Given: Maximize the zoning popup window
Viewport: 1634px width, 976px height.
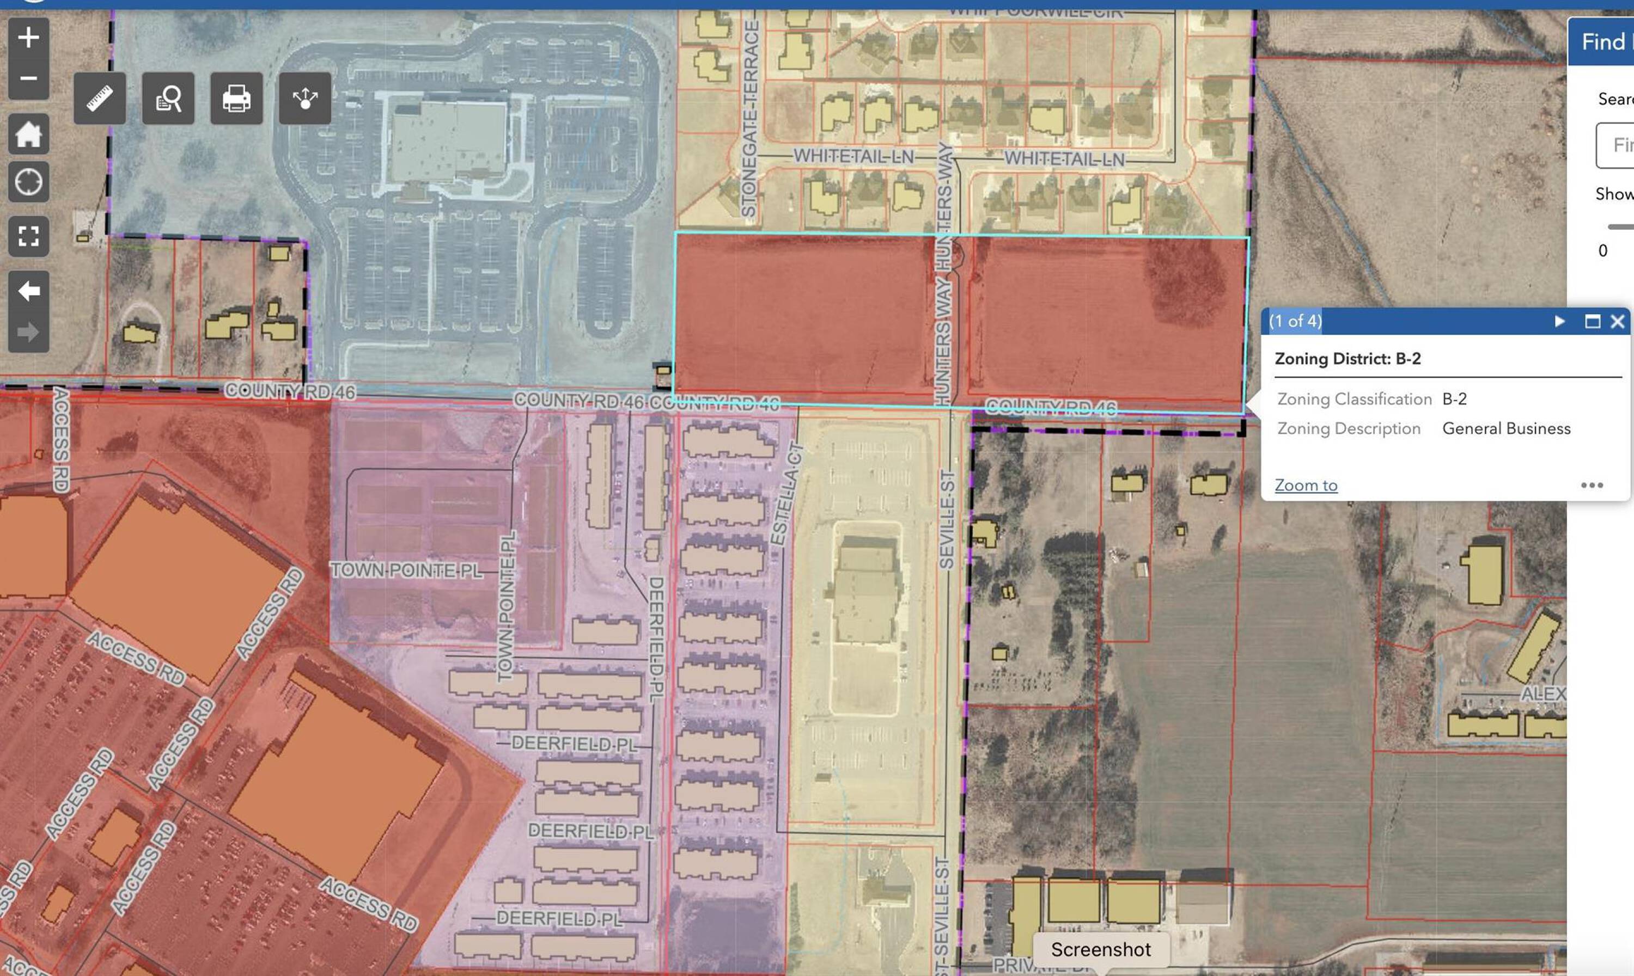Looking at the screenshot, I should [1592, 321].
